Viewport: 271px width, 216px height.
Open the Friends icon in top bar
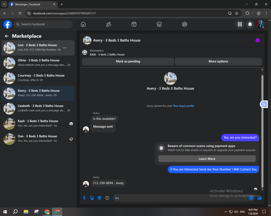pyautogui.click(x=108, y=24)
